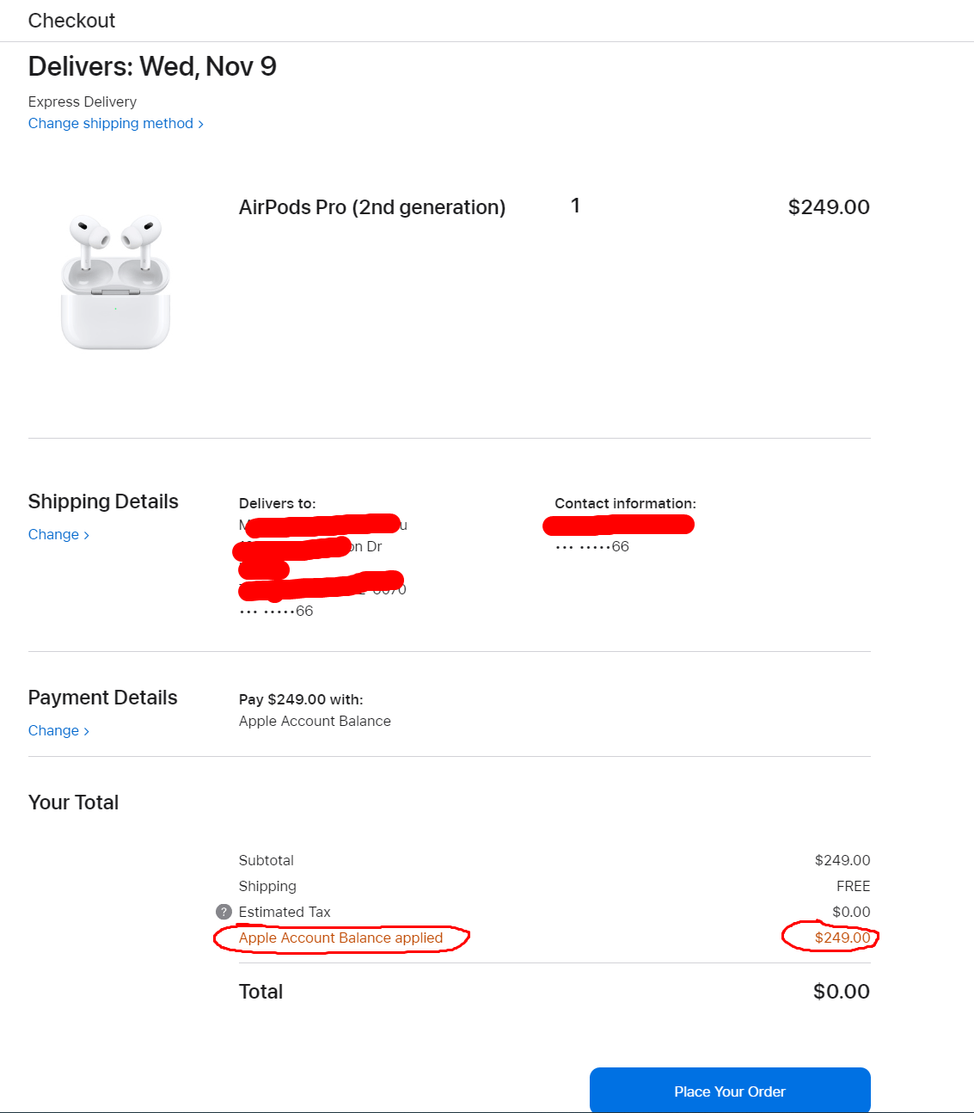Expand the Payment Details Change chevron
The width and height of the screenshot is (974, 1113).
point(86,730)
